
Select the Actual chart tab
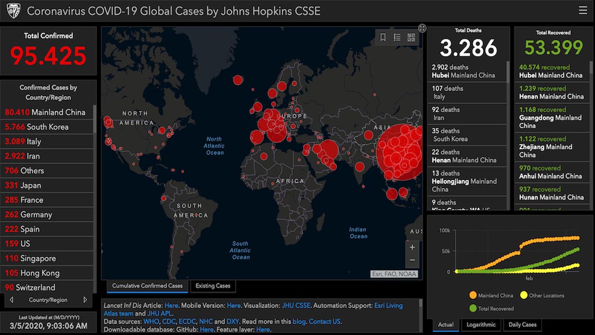pos(445,324)
